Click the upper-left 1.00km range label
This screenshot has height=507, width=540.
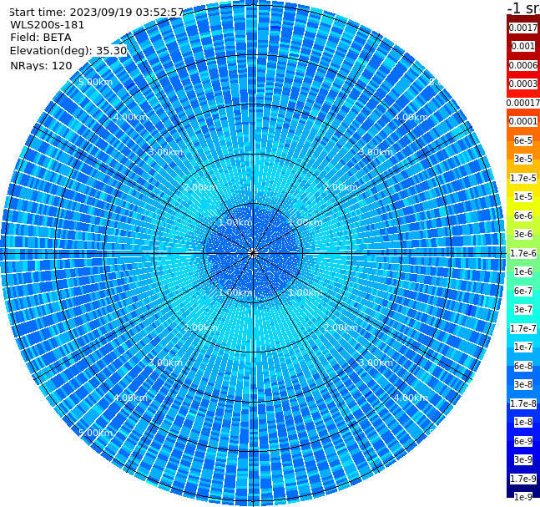click(x=235, y=222)
